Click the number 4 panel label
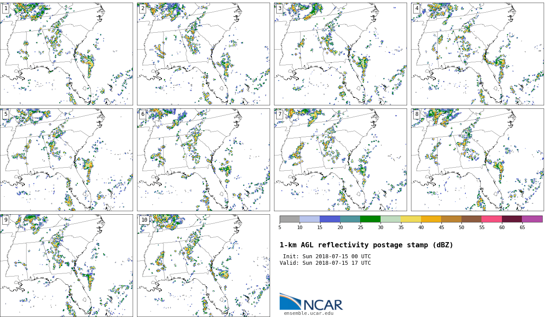 pos(417,8)
